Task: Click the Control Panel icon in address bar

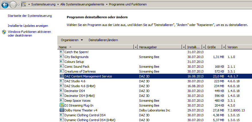Action: point(24,5)
